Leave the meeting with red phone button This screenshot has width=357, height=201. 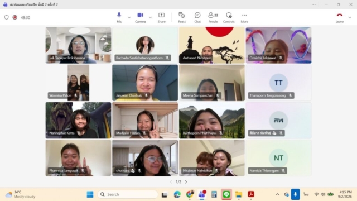[340, 17]
